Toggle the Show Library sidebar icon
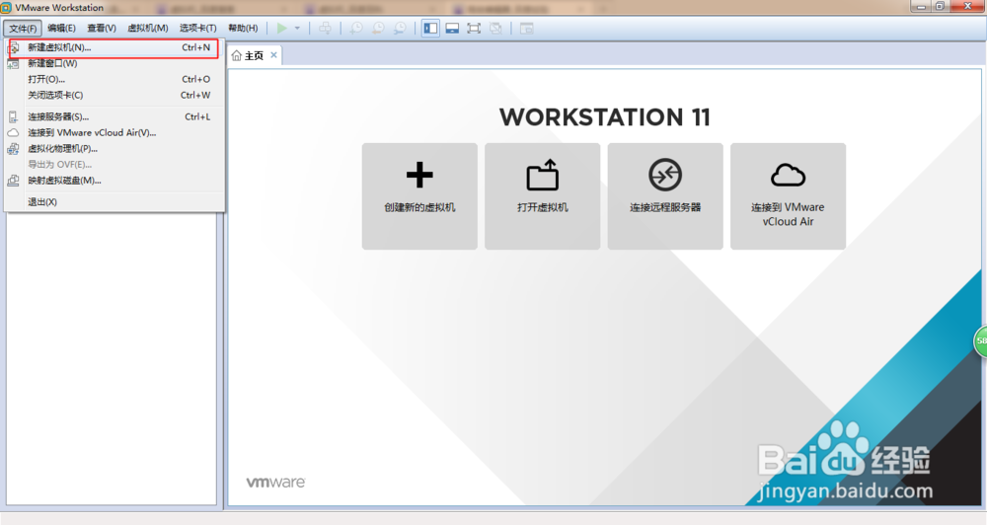 [x=430, y=29]
